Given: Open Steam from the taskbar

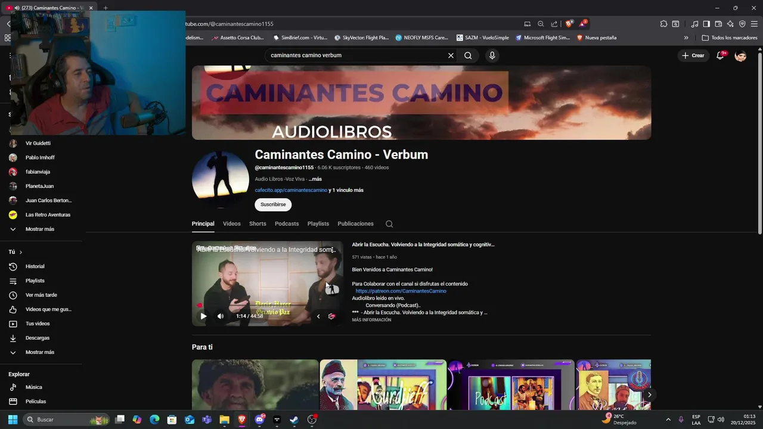Looking at the screenshot, I should (294, 419).
